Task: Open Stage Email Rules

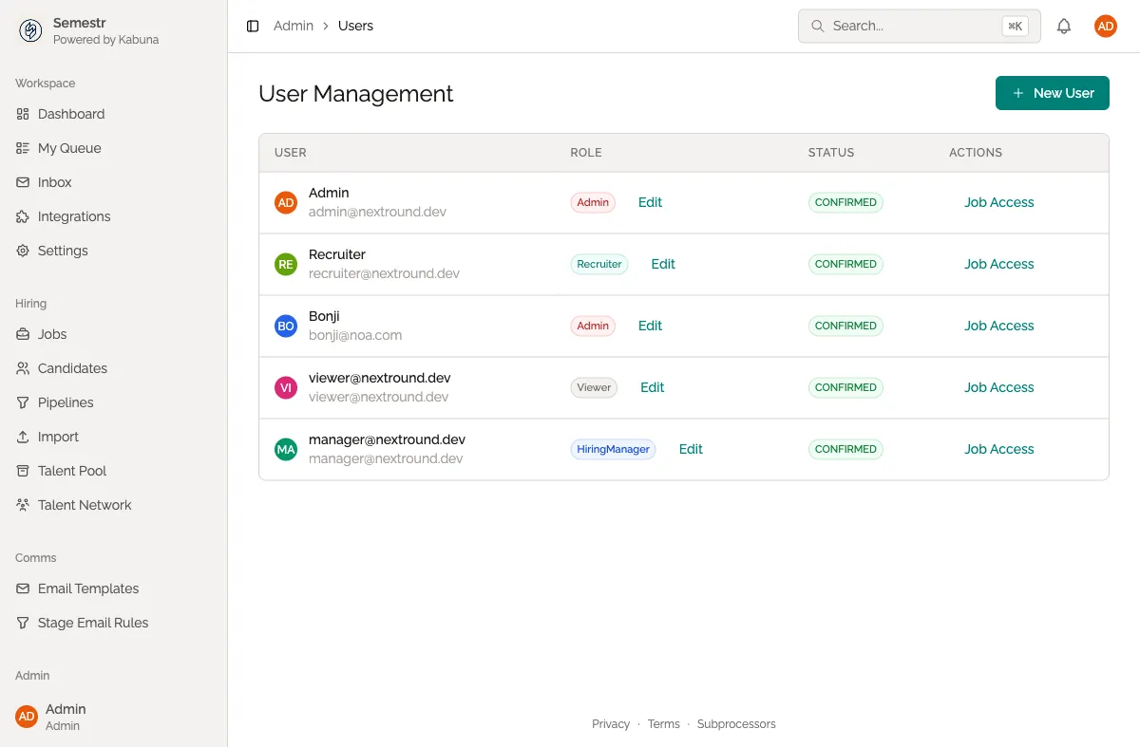Action: coord(92,623)
